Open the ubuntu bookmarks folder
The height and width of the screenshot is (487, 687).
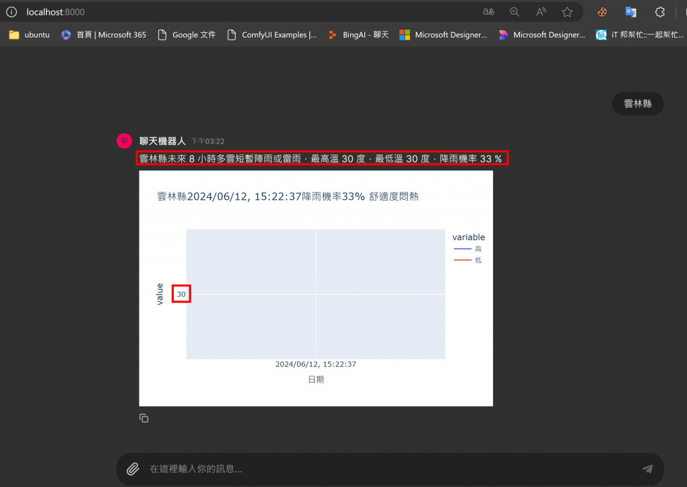30,35
